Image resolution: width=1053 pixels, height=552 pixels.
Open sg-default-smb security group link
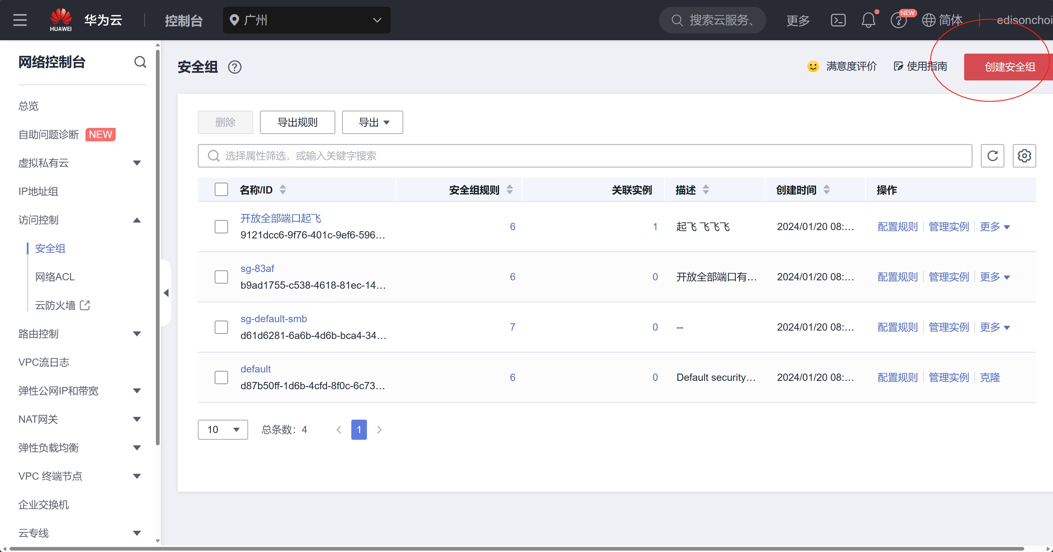274,319
